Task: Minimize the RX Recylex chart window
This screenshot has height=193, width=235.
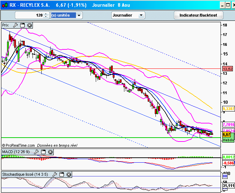Action: click(x=222, y=5)
